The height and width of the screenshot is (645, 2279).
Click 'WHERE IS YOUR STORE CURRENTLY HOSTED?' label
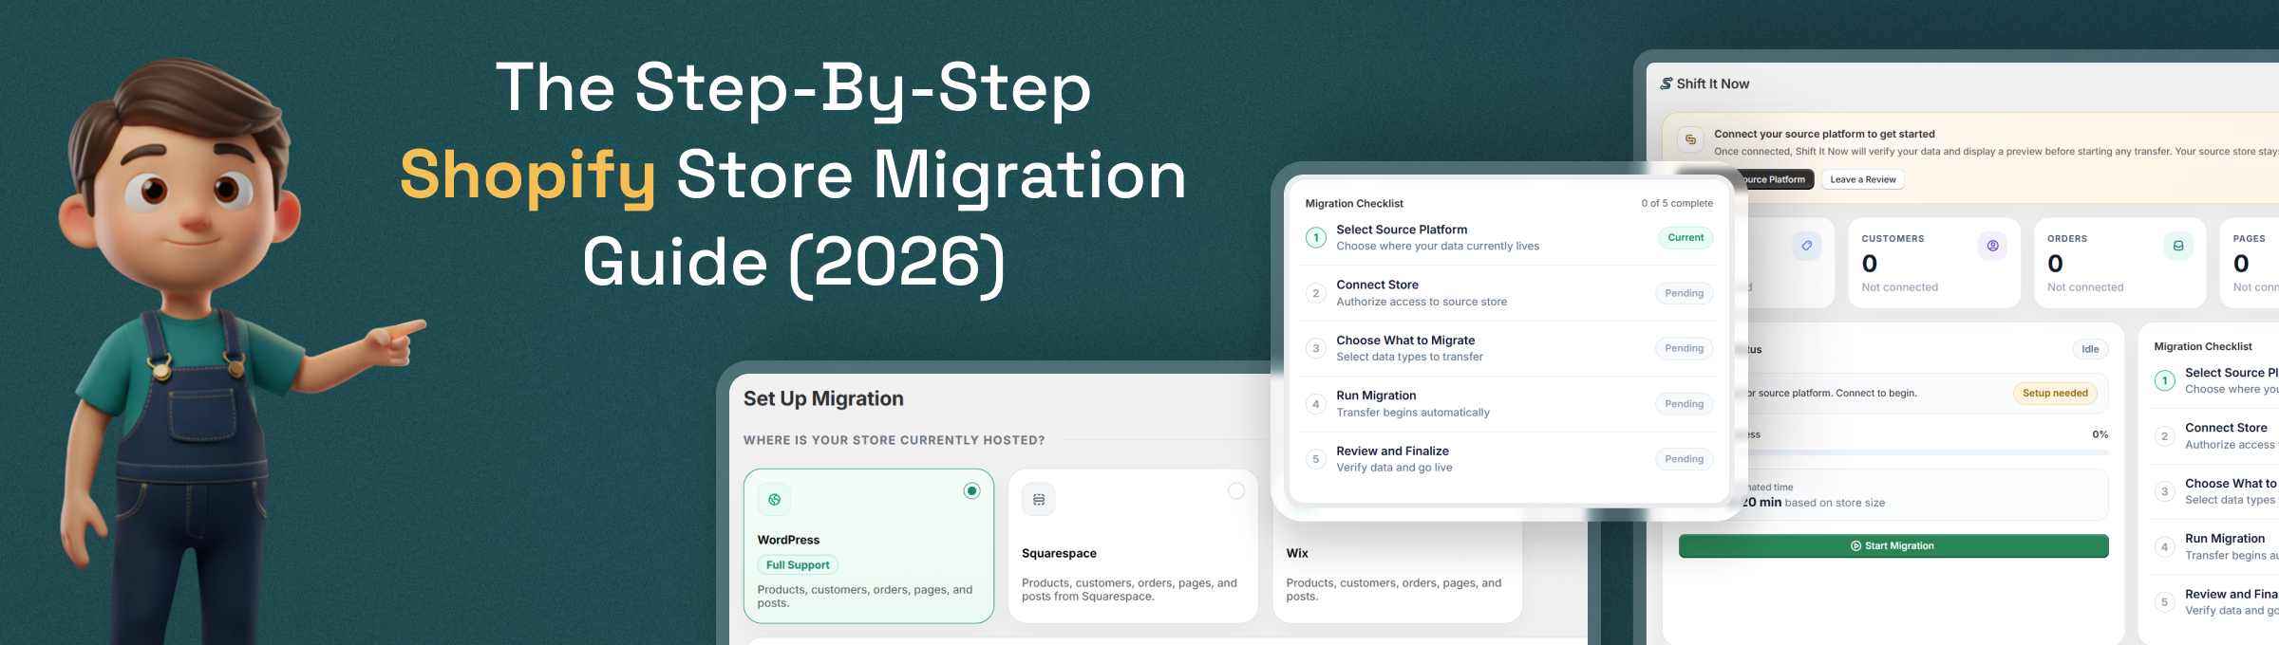click(895, 440)
